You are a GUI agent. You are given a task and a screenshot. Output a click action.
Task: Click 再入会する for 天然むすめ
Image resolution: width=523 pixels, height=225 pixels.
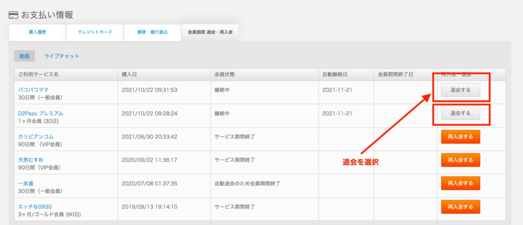(460, 160)
